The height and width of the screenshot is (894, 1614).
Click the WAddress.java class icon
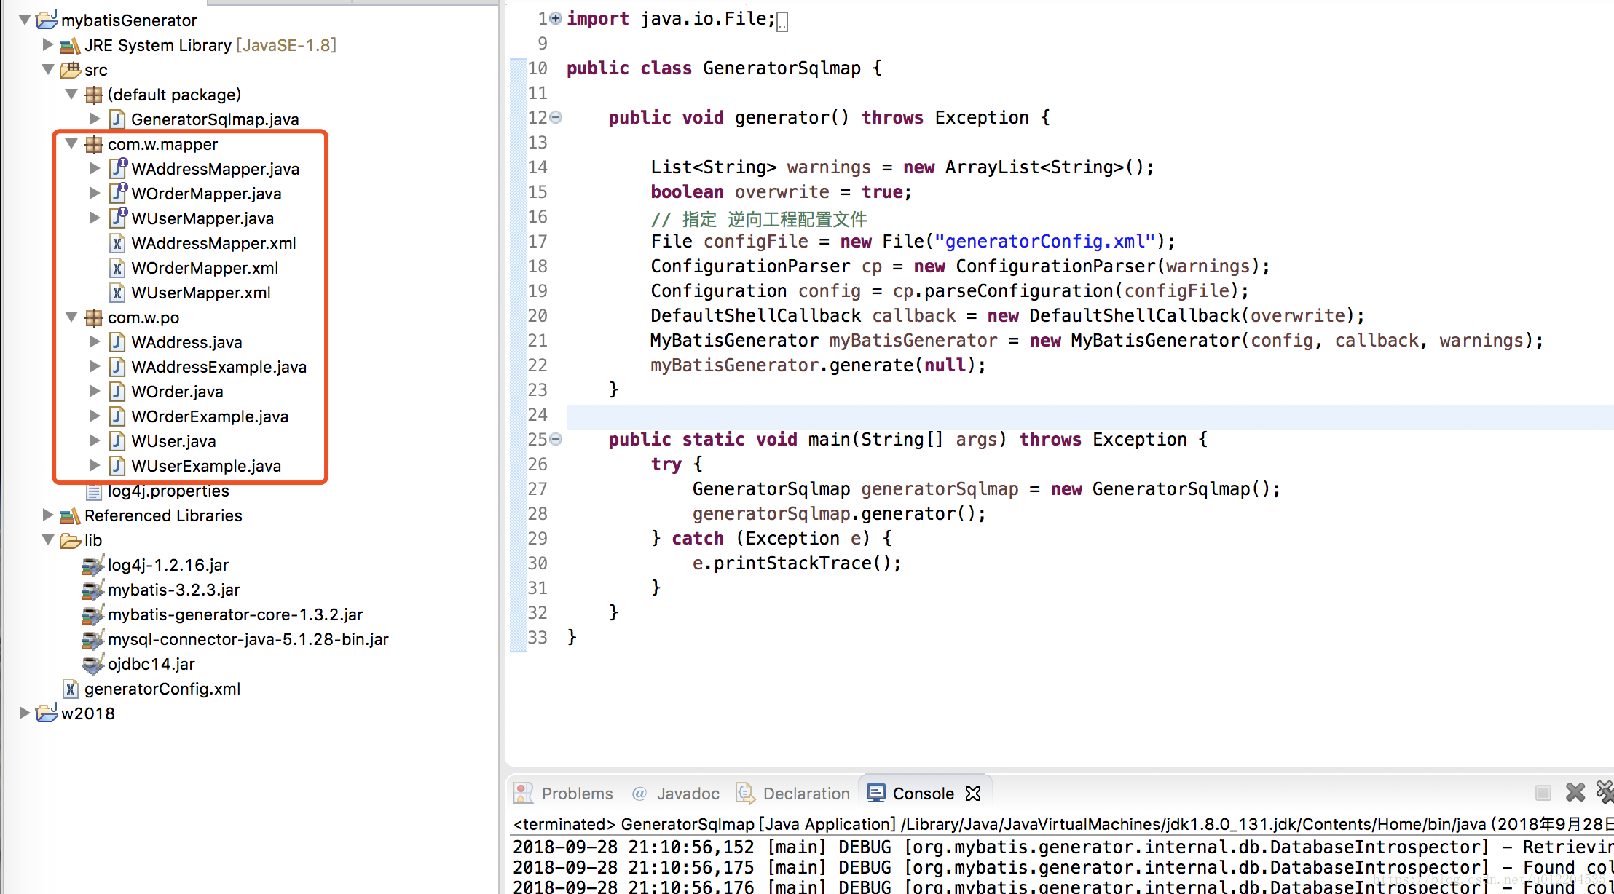point(117,341)
